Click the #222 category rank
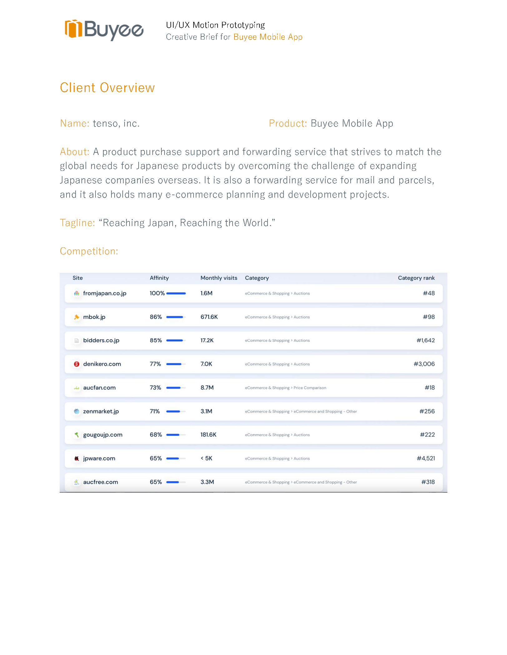This screenshot has width=507, height=655. [x=427, y=435]
